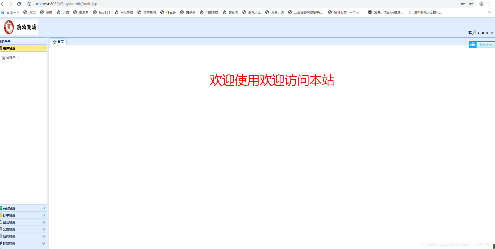Click the browser forward arrow
This screenshot has height=249, width=495.
point(11,4)
